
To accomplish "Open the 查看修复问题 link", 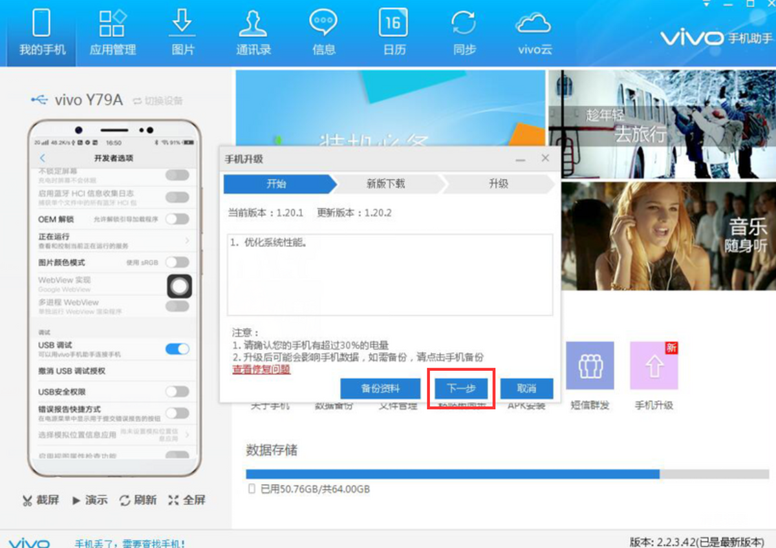I will tap(261, 370).
